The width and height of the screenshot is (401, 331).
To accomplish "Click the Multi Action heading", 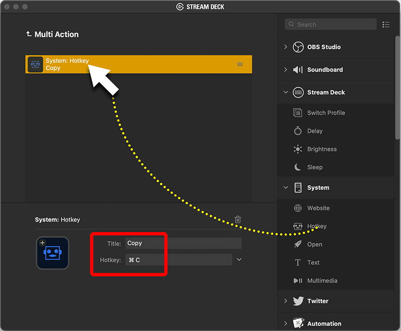I will click(57, 34).
